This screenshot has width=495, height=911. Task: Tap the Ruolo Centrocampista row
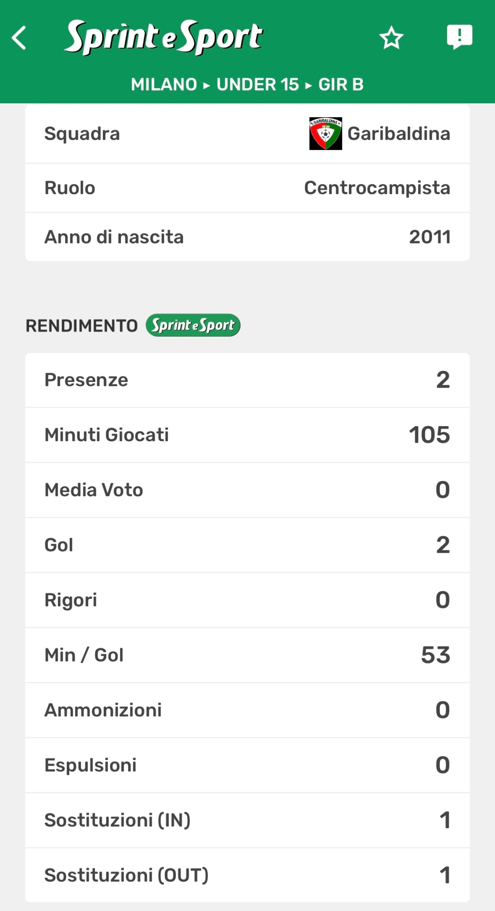point(247,188)
